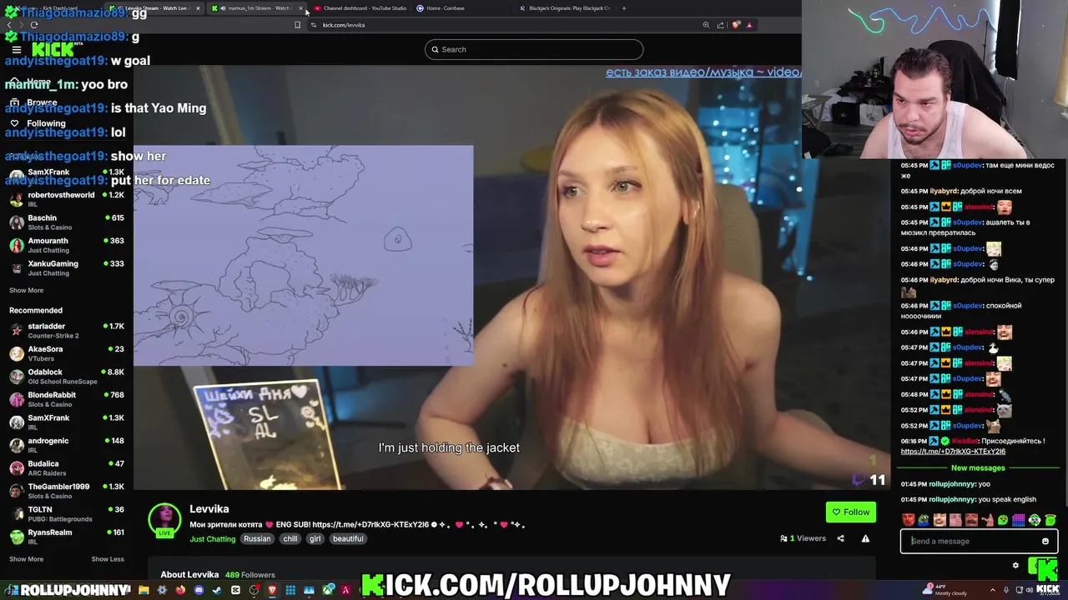
Task: Insert the green halo emote
Action: tap(1050, 520)
